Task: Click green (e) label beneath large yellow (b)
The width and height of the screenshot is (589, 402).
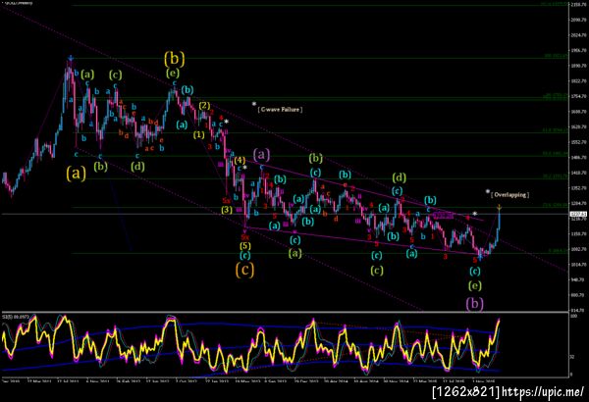Action: coord(173,74)
